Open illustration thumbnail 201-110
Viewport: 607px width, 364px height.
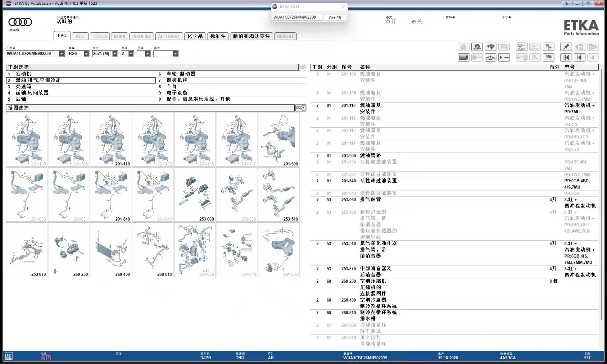110,140
